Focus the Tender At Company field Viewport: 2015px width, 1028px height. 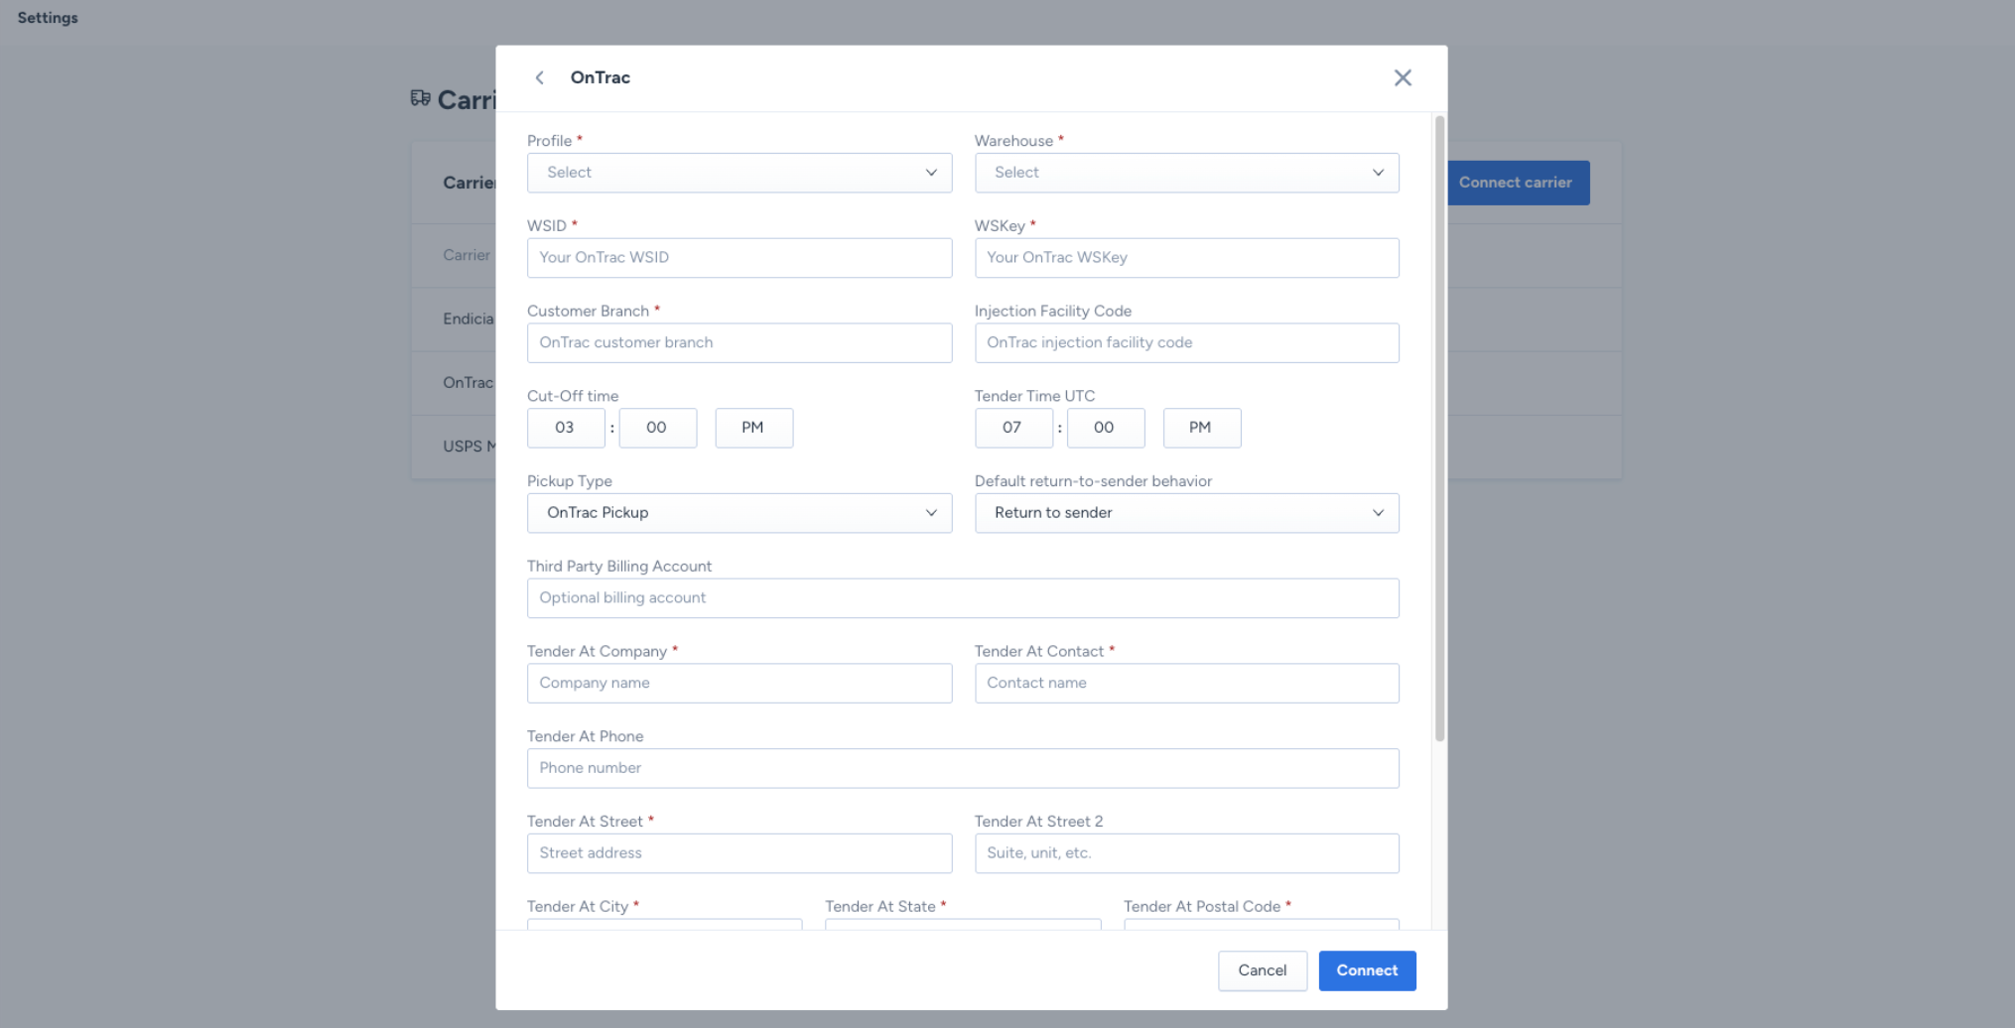739,684
